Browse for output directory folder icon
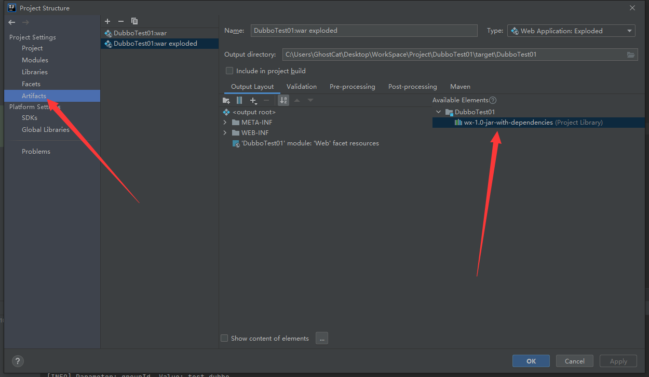649x377 pixels. [631, 55]
